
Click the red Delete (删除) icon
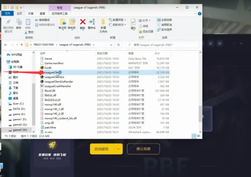83,23
